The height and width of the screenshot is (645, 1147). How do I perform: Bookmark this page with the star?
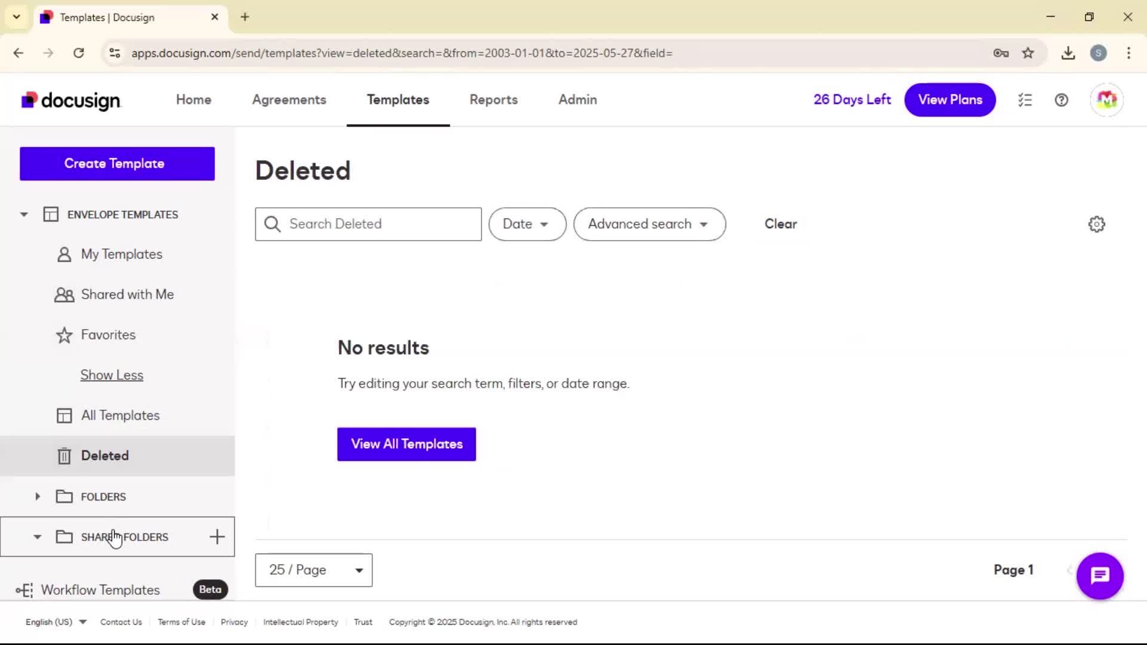coord(1028,53)
